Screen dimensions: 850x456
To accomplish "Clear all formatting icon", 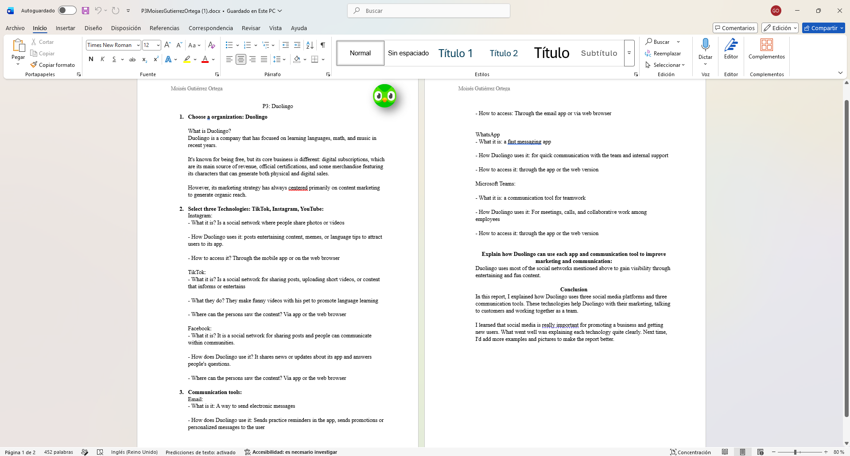I will [212, 45].
